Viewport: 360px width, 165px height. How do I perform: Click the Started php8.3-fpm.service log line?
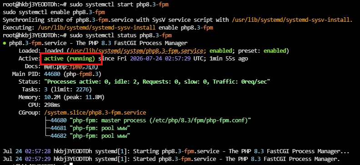[x=171, y=159]
